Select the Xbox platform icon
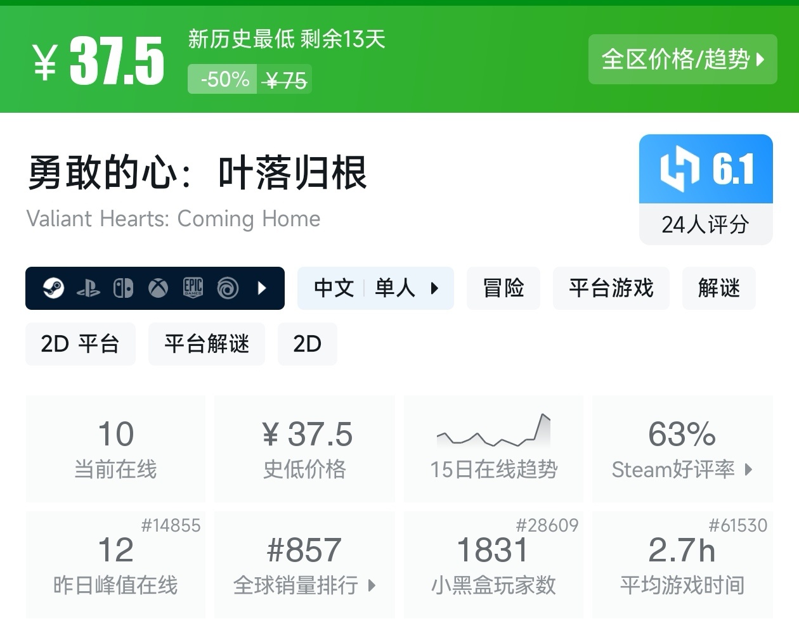This screenshot has height=633, width=799. (x=158, y=289)
